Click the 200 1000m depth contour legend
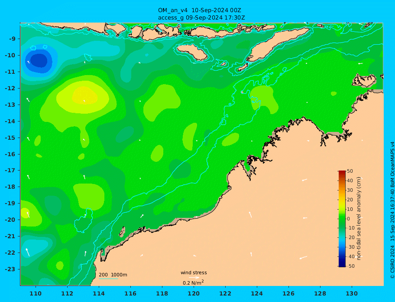 [113, 275]
